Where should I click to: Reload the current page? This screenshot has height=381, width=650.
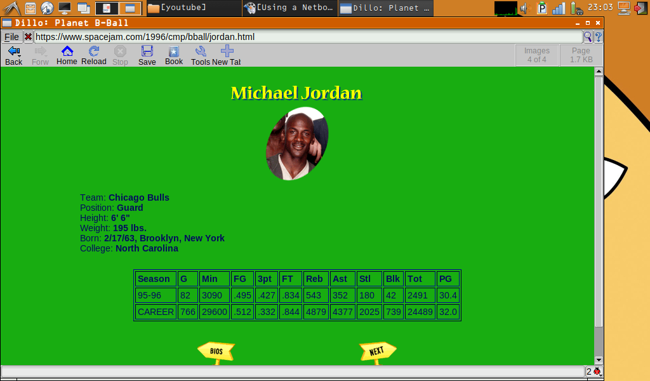coord(94,55)
